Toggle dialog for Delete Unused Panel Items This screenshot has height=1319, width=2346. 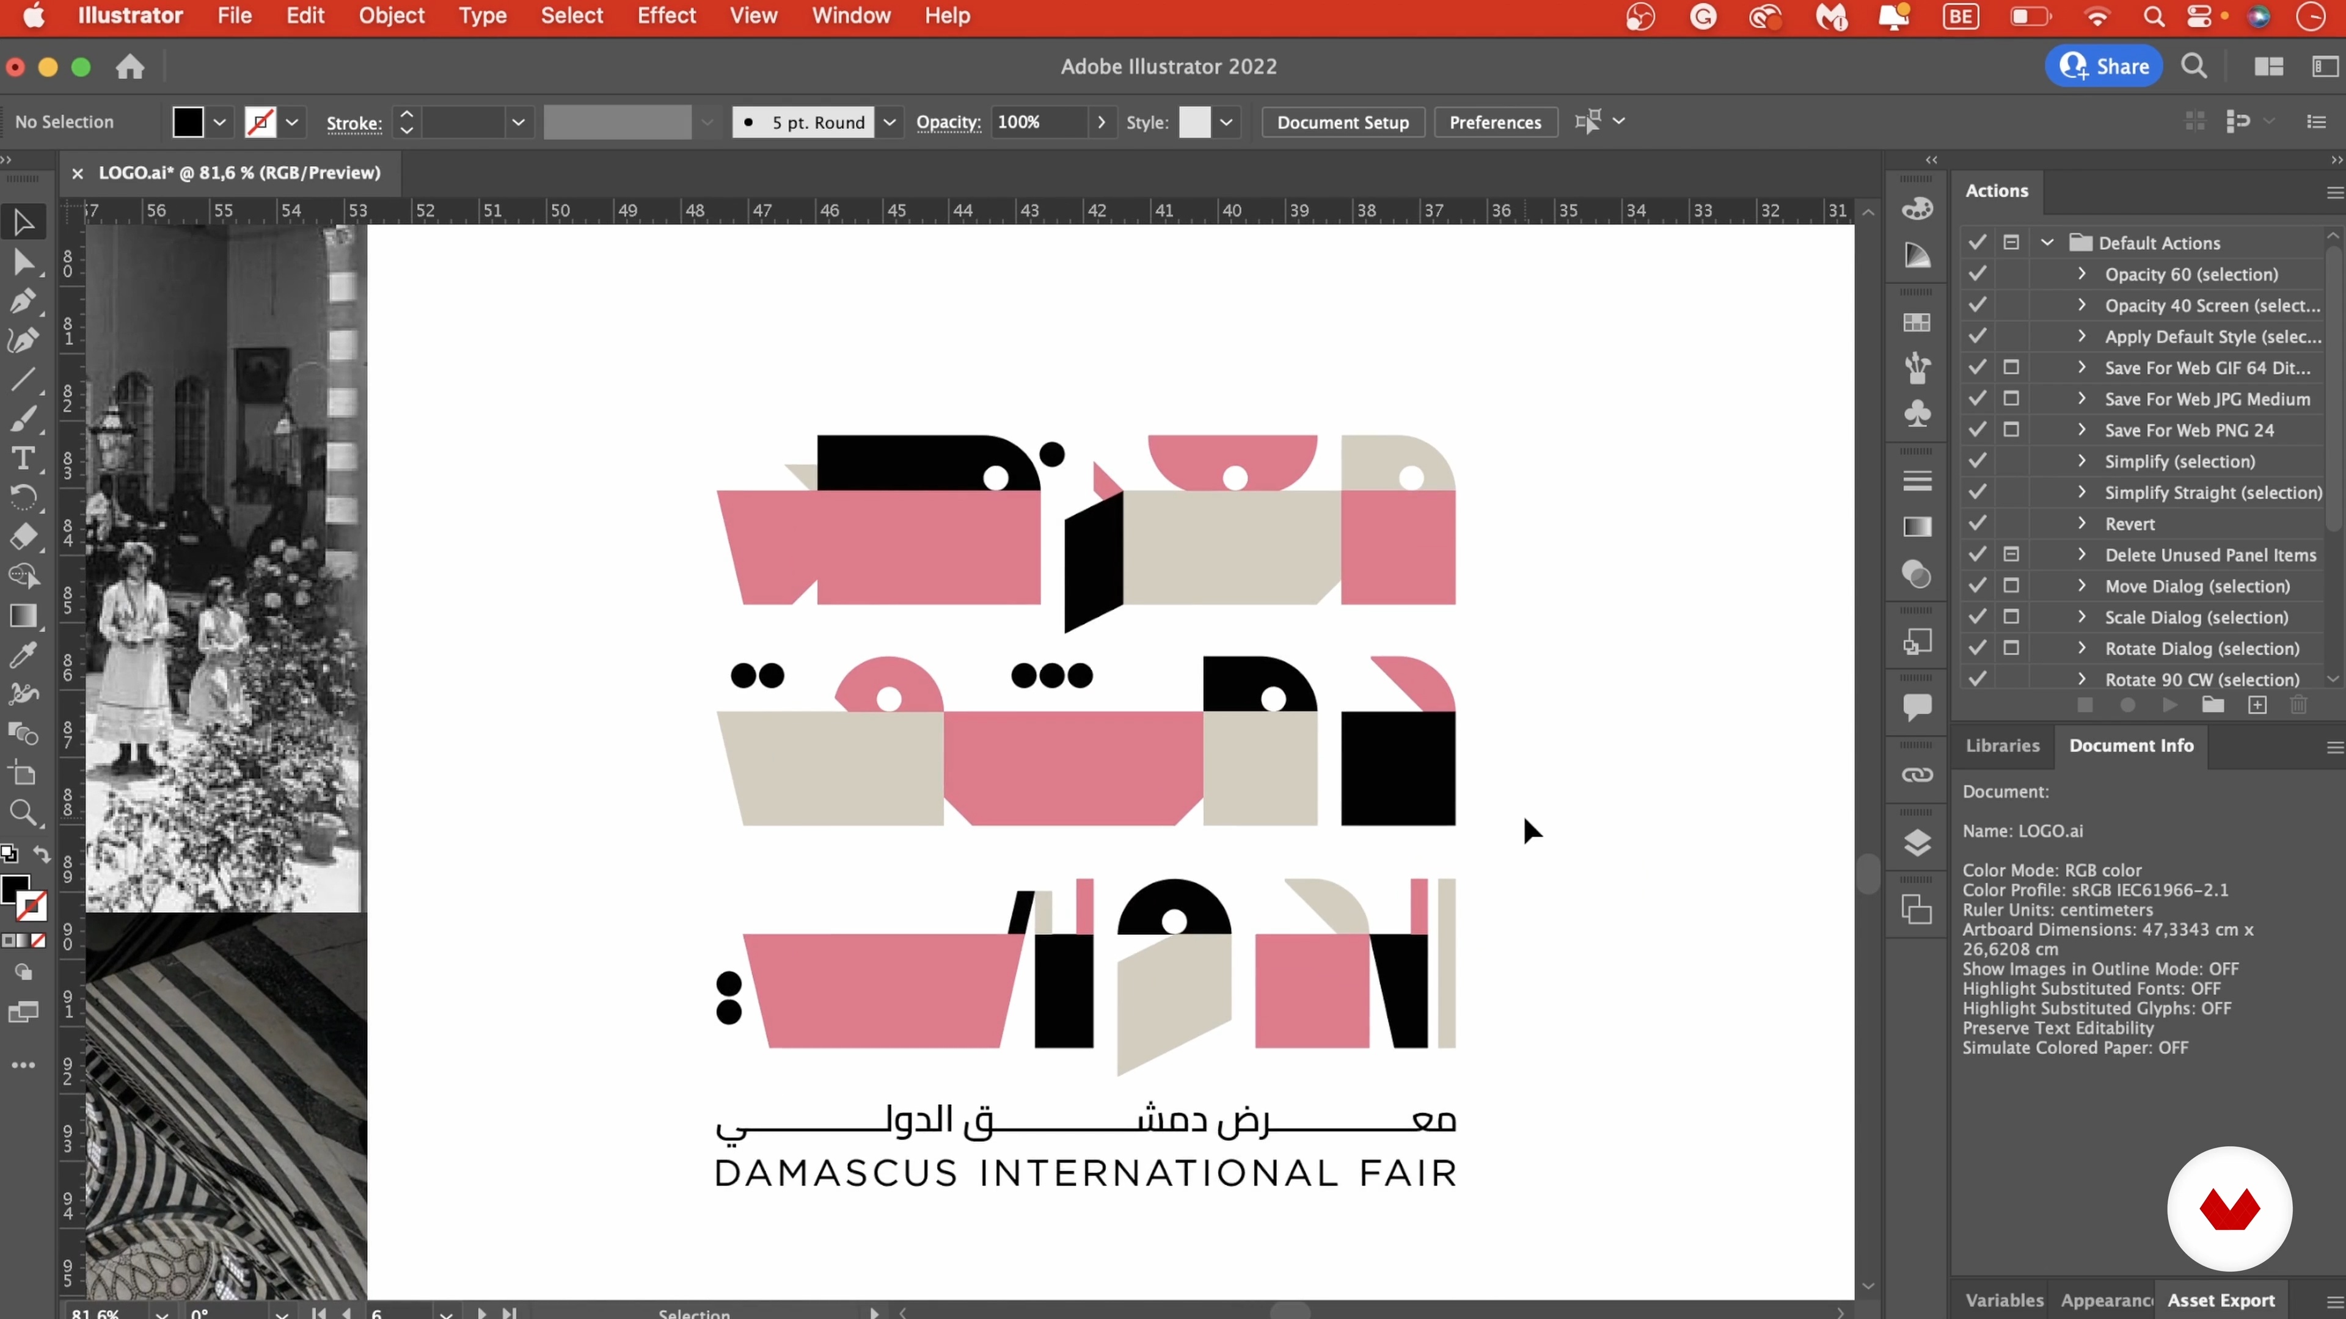click(x=2011, y=553)
